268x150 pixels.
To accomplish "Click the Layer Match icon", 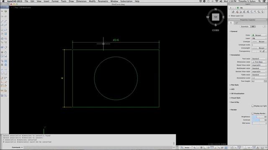I will pyautogui.click(x=237, y=12).
